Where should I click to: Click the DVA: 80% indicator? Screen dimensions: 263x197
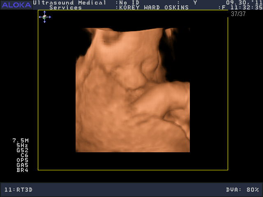pyautogui.click(x=242, y=190)
